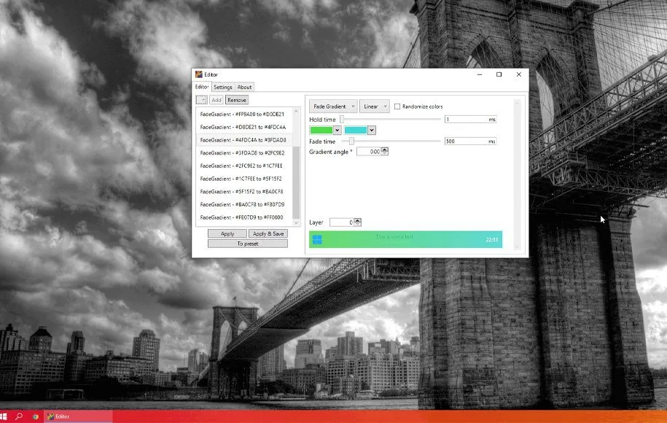Open the small dropdown left of Add
Image resolution: width=667 pixels, height=423 pixels.
pos(201,100)
